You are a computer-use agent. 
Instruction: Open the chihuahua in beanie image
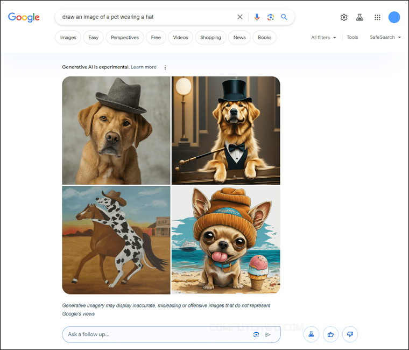pos(226,240)
